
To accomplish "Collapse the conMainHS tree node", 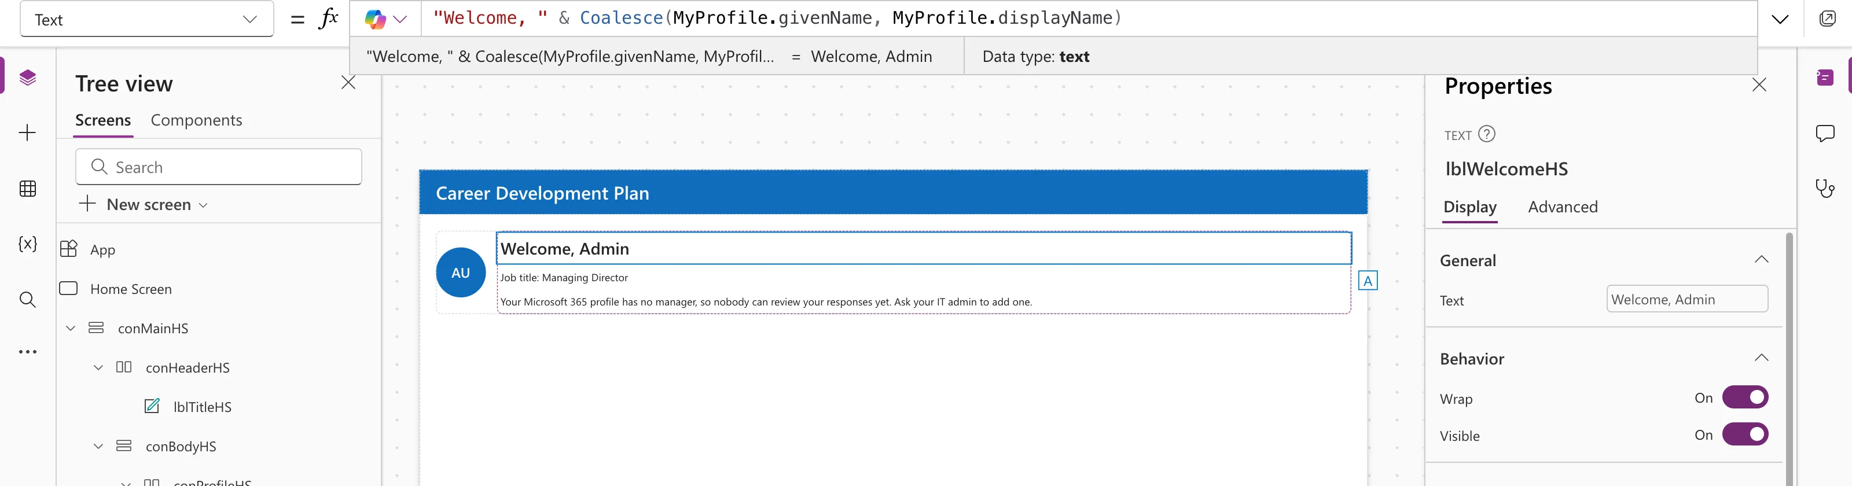I will (71, 328).
